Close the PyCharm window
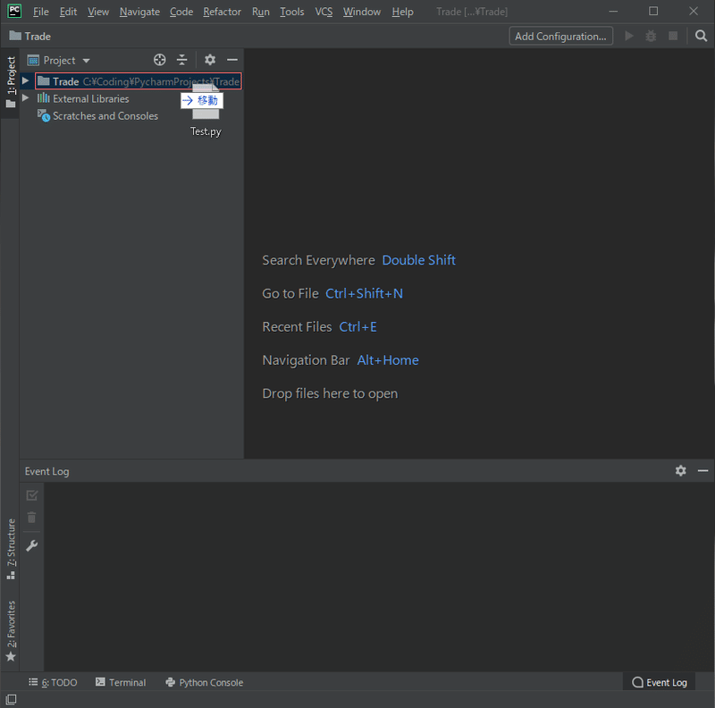This screenshot has height=708, width=715. click(694, 11)
